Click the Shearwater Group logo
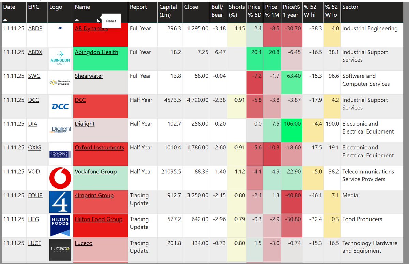The height and width of the screenshot is (264, 409). point(60,82)
